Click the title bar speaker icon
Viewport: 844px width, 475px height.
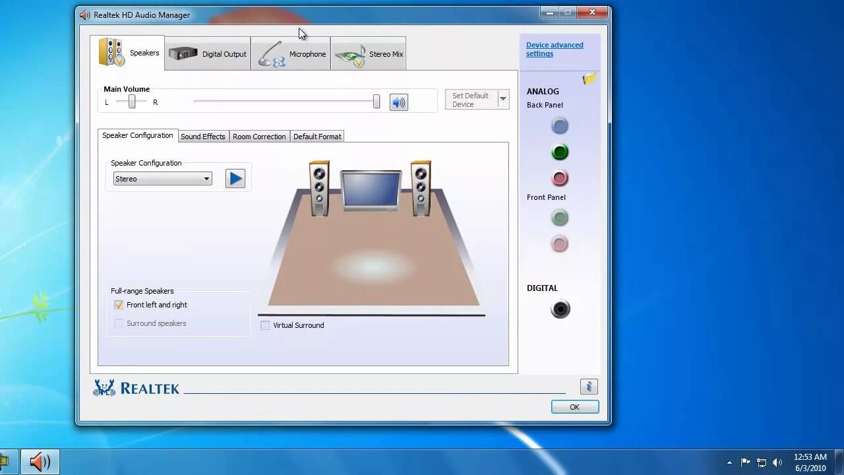click(x=84, y=15)
